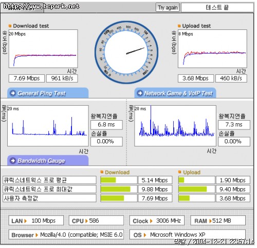257x248 pixels.
Task: Click the 9.88 Mbps maximum download value
Action: (155, 189)
